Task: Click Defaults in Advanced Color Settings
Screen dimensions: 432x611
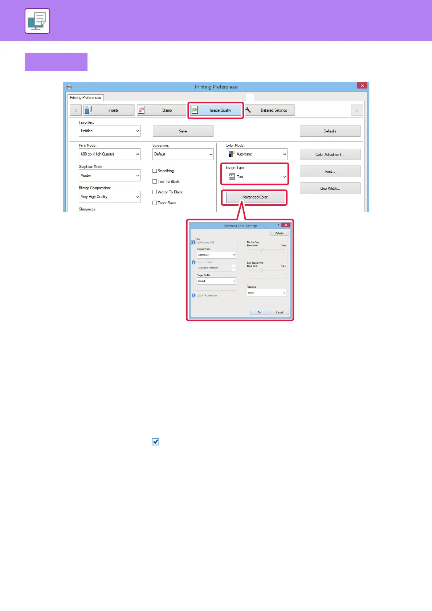Action: 280,233
